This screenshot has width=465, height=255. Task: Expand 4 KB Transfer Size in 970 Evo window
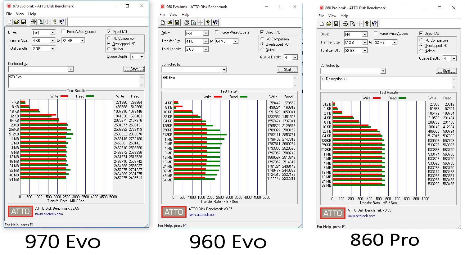tap(52, 41)
